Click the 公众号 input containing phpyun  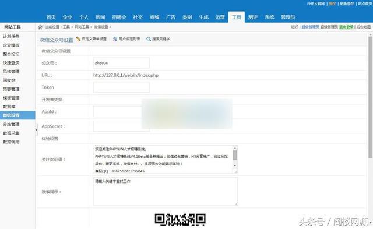(x=121, y=63)
